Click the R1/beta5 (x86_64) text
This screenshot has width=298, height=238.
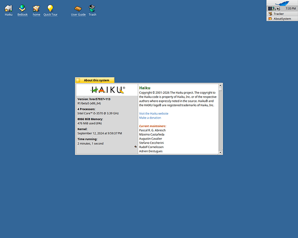[x=89, y=103]
